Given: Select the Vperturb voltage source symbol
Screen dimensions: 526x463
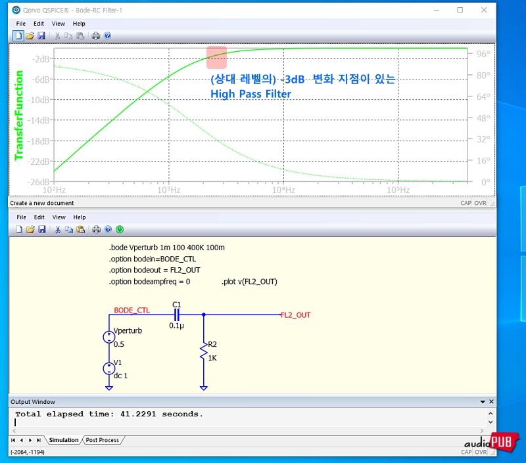Looking at the screenshot, I should [x=109, y=337].
